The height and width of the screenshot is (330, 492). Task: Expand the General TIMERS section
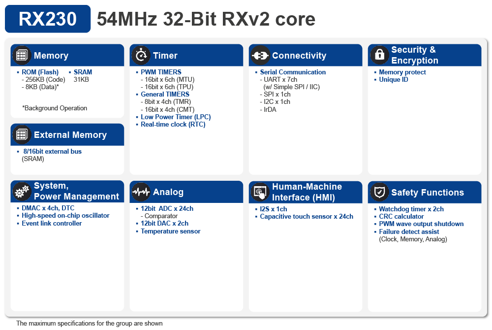pyautogui.click(x=165, y=94)
